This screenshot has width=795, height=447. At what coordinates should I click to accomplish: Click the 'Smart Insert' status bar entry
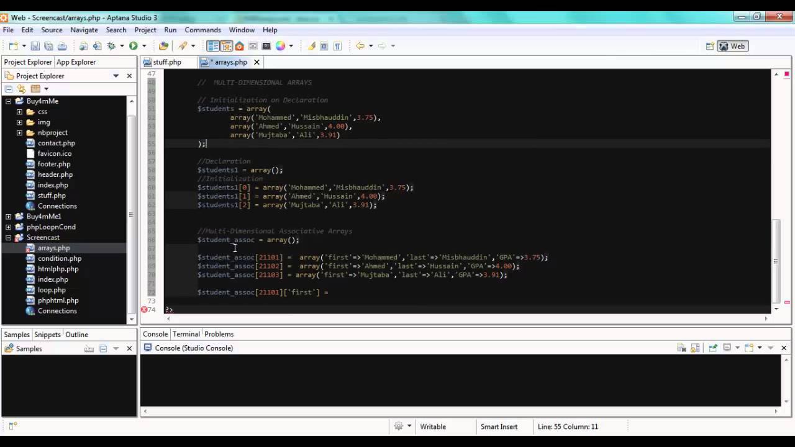(x=499, y=427)
